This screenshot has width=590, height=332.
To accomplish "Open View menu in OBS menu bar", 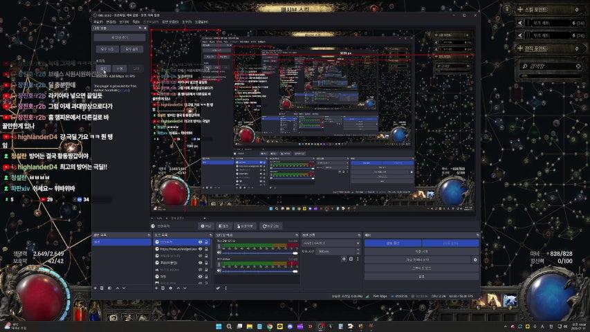I will pos(124,22).
